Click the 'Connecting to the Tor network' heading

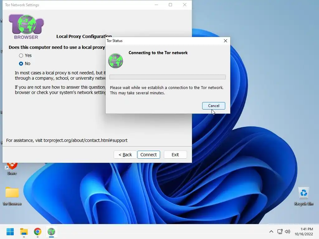158,53
